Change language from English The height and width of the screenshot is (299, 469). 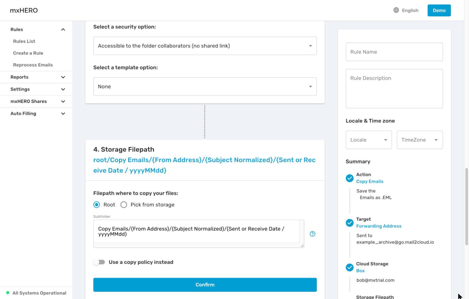click(x=406, y=10)
